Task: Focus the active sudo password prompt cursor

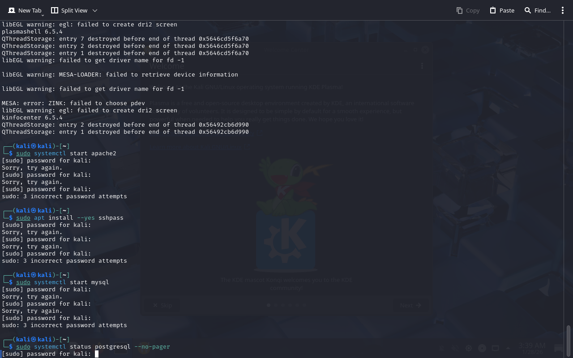Action: 96,354
